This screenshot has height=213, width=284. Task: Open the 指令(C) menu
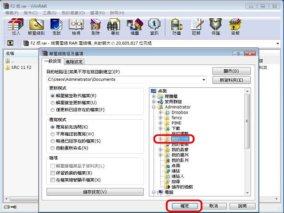click(x=31, y=13)
